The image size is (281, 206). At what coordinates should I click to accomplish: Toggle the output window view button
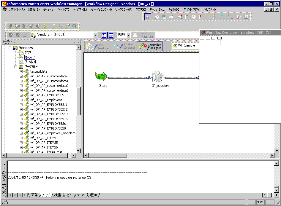(x=111, y=35)
